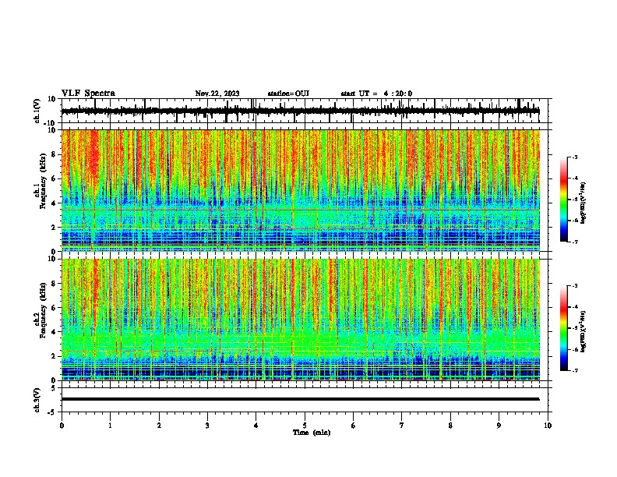Click time axis tick label "3"
617x477 pixels.
click(x=207, y=426)
